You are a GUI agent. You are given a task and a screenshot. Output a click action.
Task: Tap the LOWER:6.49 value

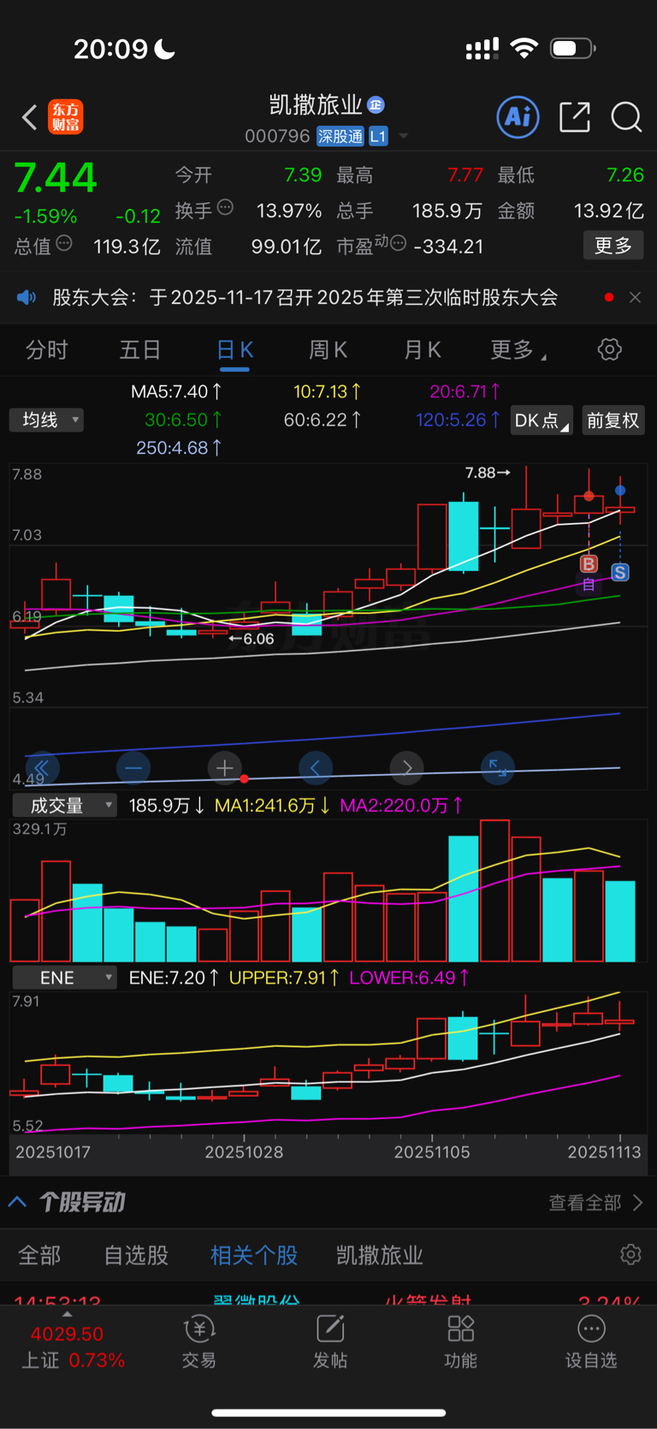click(x=409, y=977)
